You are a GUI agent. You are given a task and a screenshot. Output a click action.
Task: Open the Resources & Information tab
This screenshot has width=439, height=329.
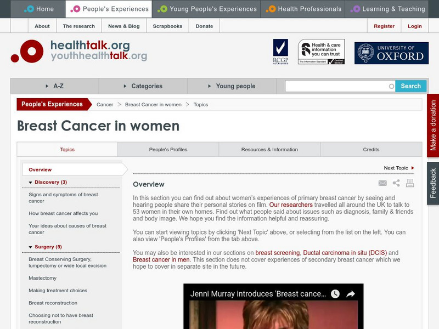pyautogui.click(x=269, y=150)
